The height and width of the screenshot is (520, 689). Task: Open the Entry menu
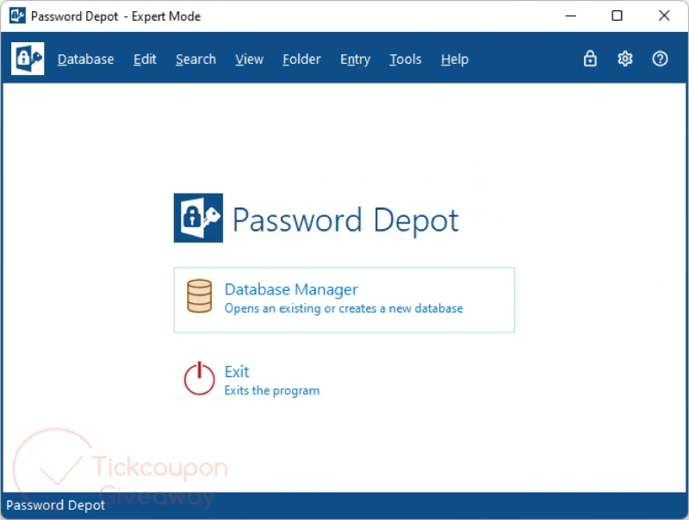355,59
